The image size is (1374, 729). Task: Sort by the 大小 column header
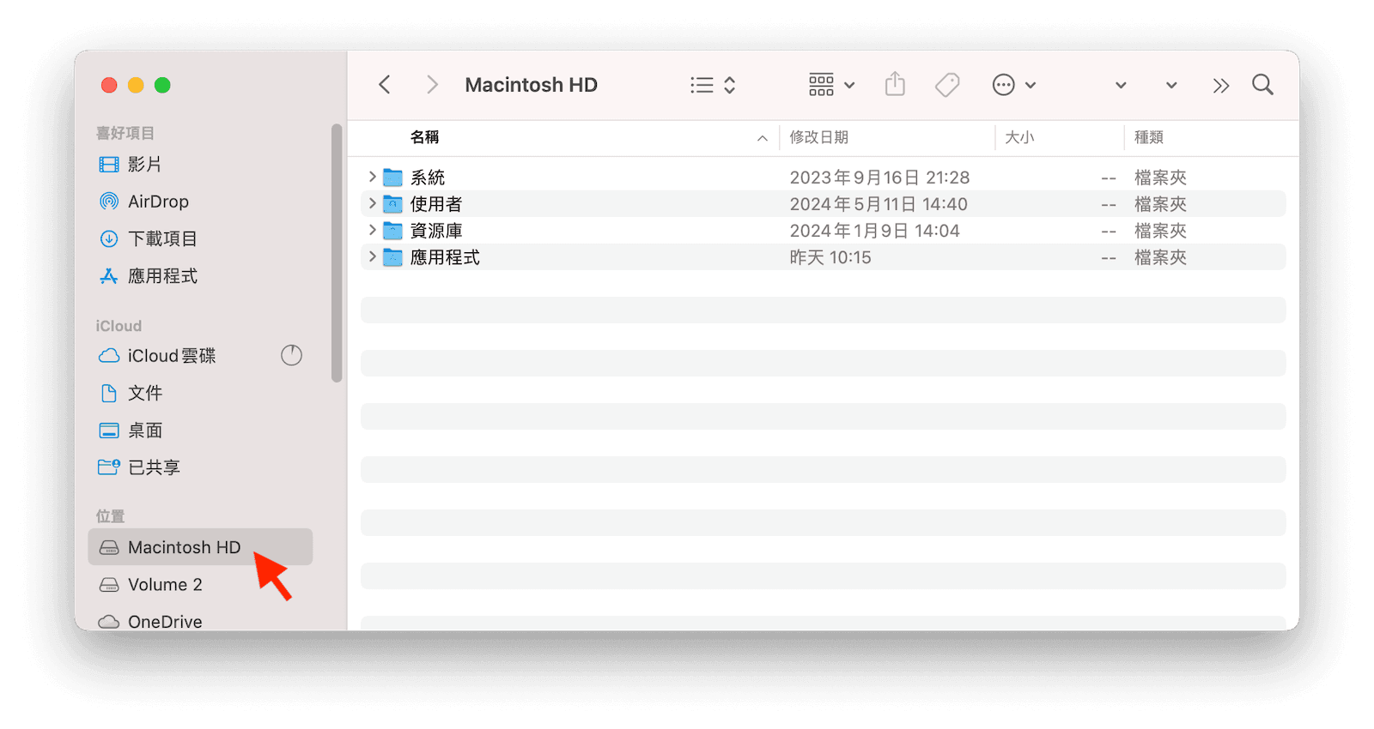click(x=1020, y=137)
